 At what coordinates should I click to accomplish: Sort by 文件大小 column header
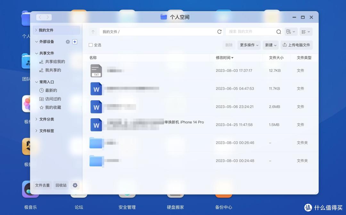[276, 58]
